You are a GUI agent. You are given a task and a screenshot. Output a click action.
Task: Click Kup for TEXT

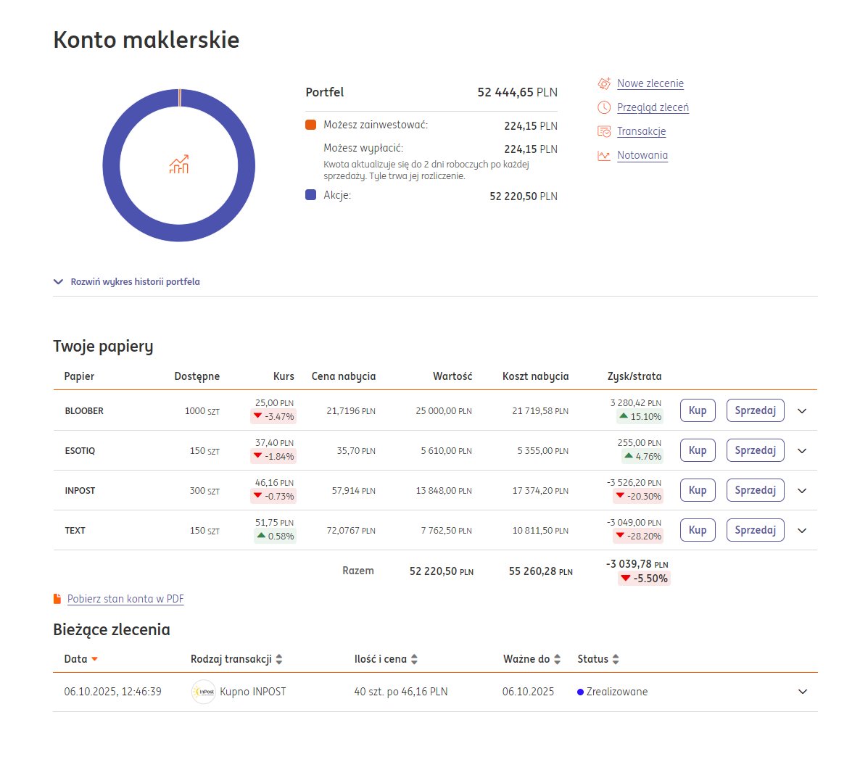coord(698,530)
